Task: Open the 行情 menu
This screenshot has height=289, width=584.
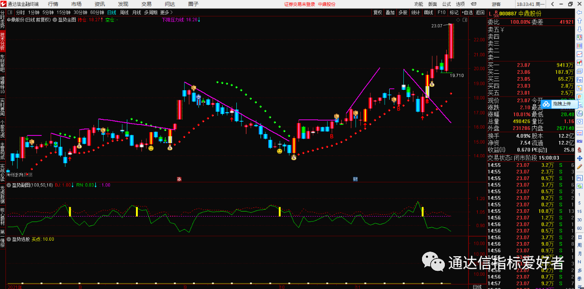Action: click(53, 4)
